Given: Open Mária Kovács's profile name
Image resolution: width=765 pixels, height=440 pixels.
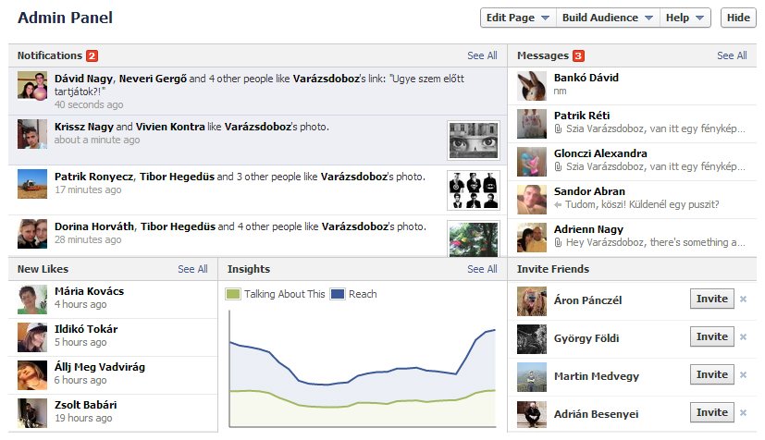Looking at the screenshot, I should tap(90, 291).
